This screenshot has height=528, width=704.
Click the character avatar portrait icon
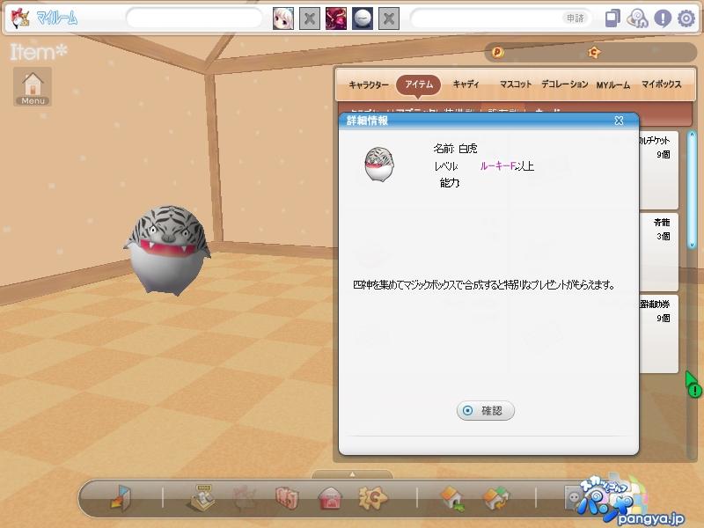click(x=283, y=18)
